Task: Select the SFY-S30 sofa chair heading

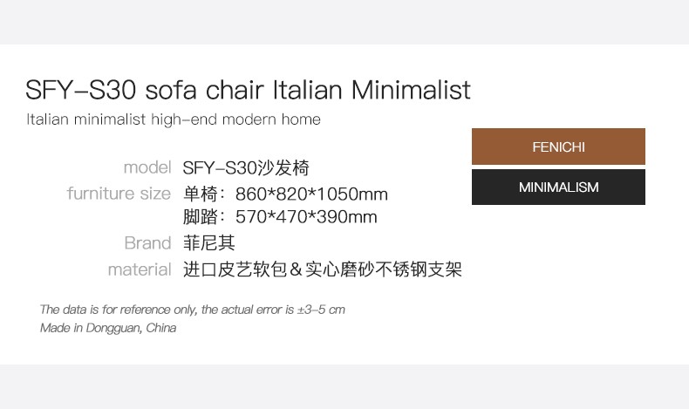Action: tap(249, 90)
